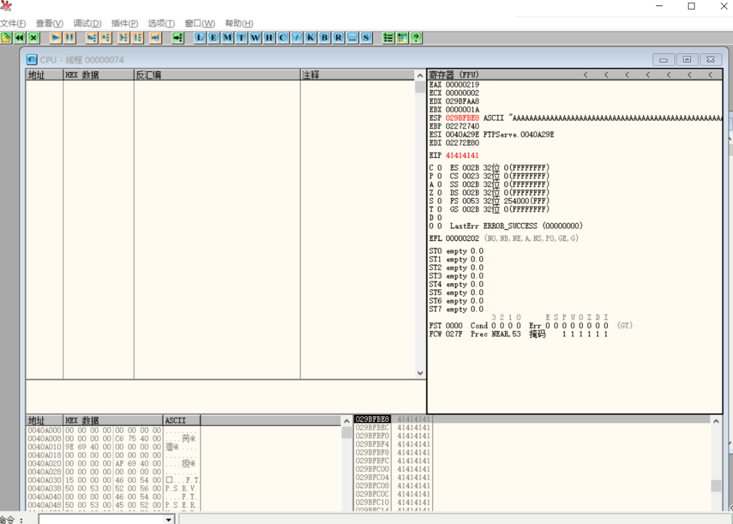Click the green question mark help icon
The height and width of the screenshot is (524, 733).
pos(416,38)
